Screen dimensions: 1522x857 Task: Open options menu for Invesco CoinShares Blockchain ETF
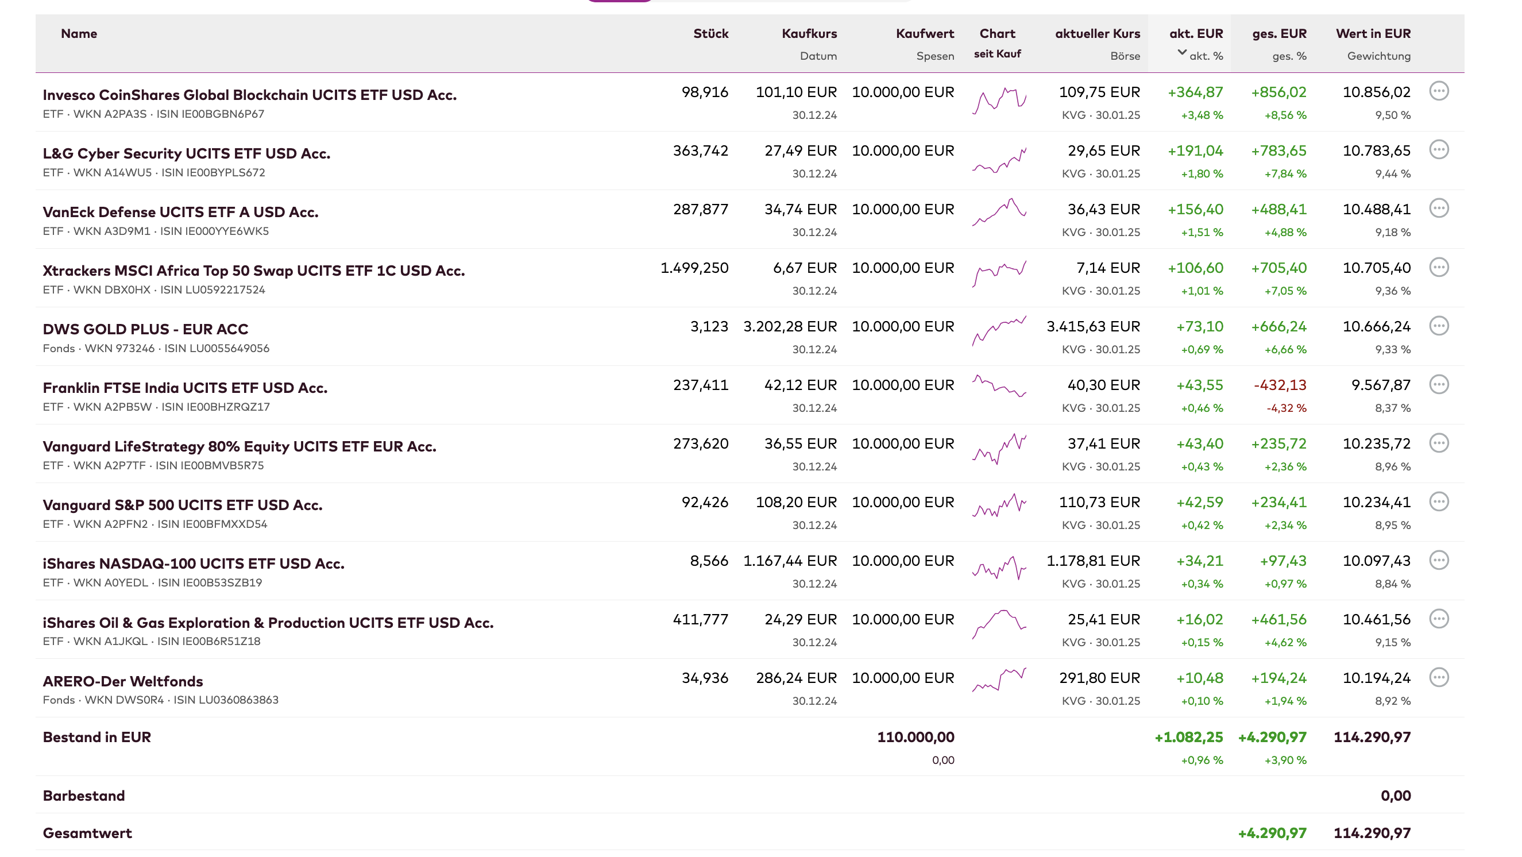[x=1439, y=91]
